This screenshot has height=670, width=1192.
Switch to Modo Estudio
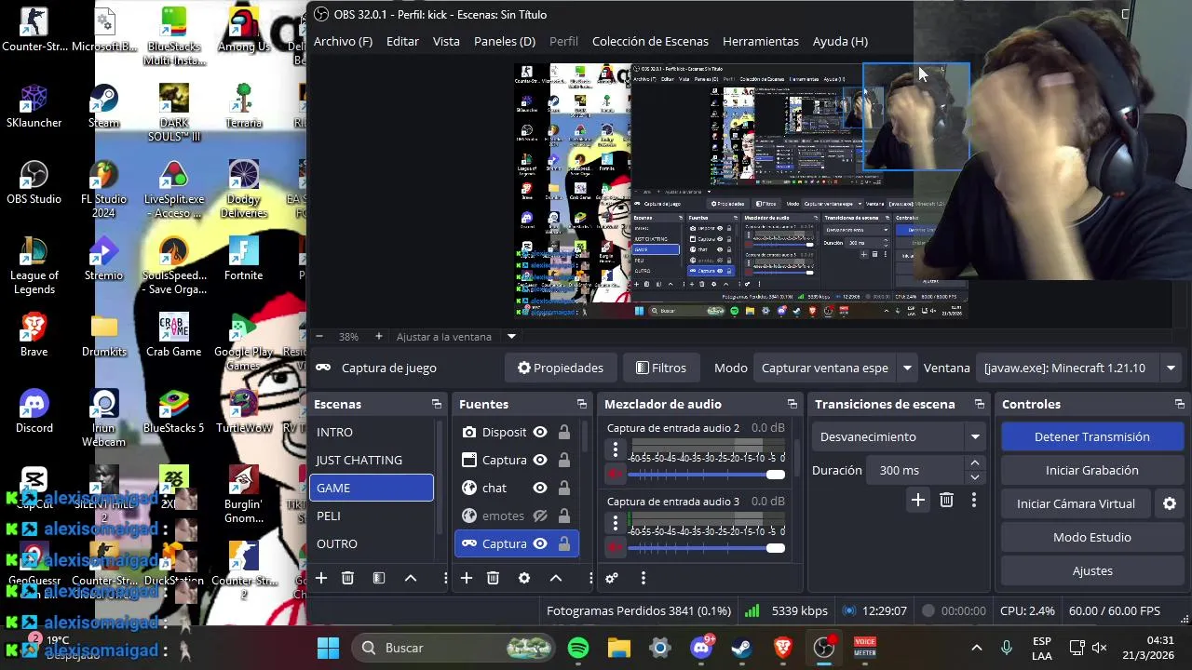pyautogui.click(x=1091, y=537)
